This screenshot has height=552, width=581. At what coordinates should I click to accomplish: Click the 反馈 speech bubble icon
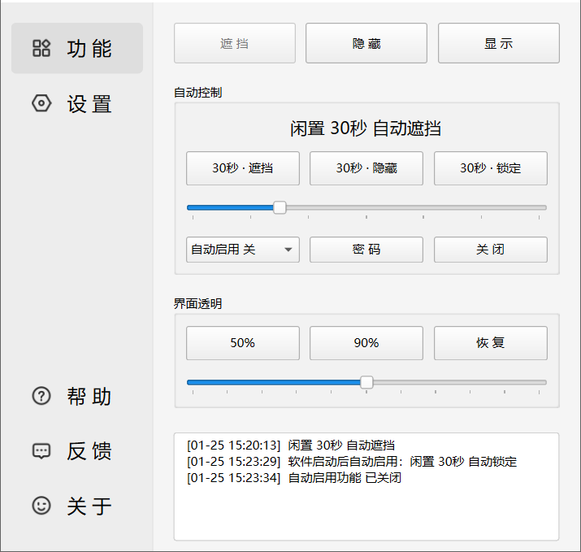coord(41,451)
